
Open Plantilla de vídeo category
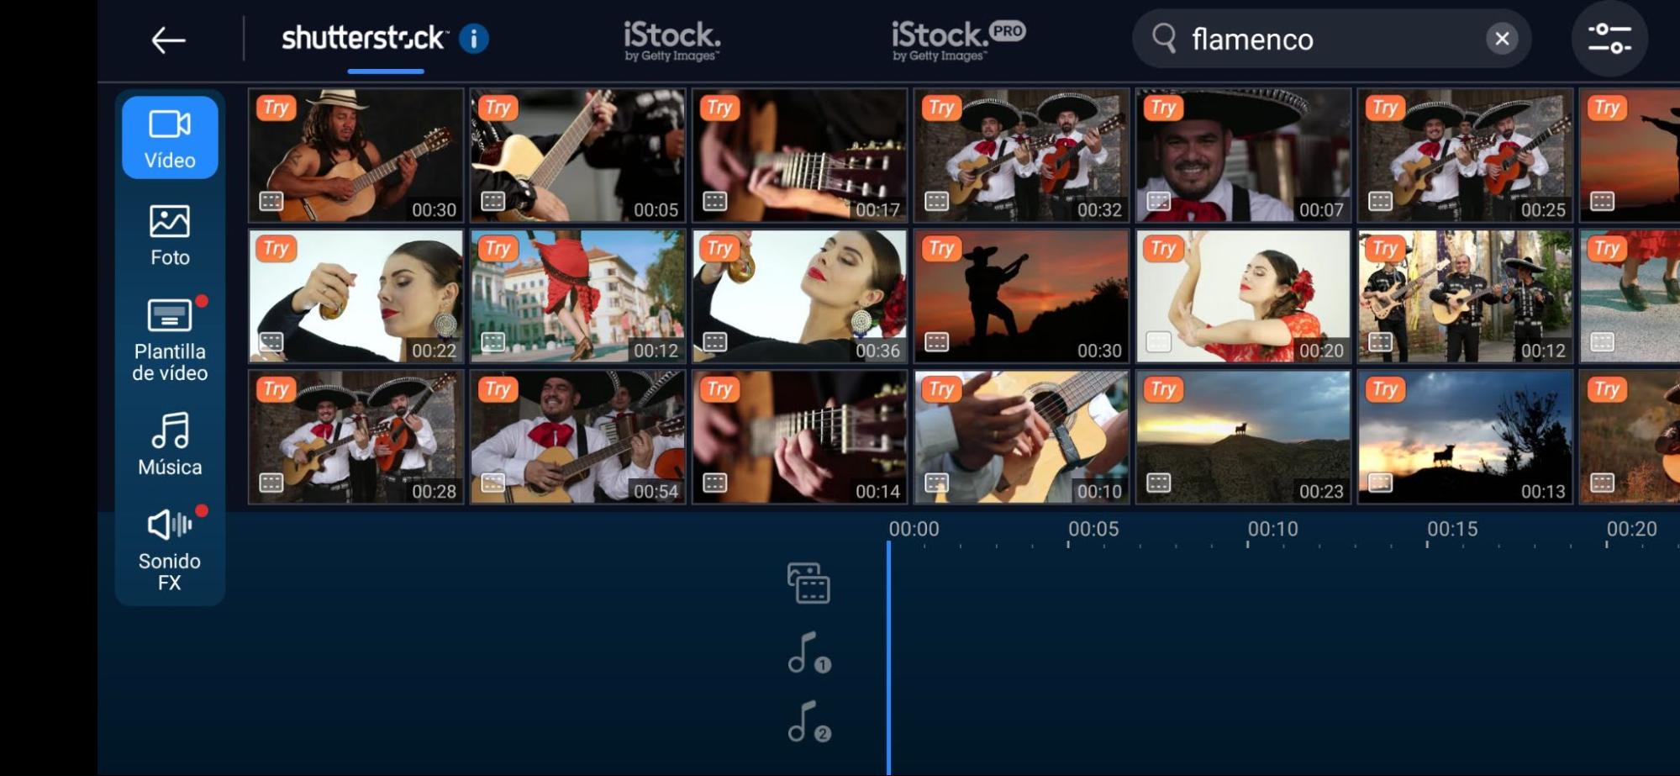tap(170, 340)
